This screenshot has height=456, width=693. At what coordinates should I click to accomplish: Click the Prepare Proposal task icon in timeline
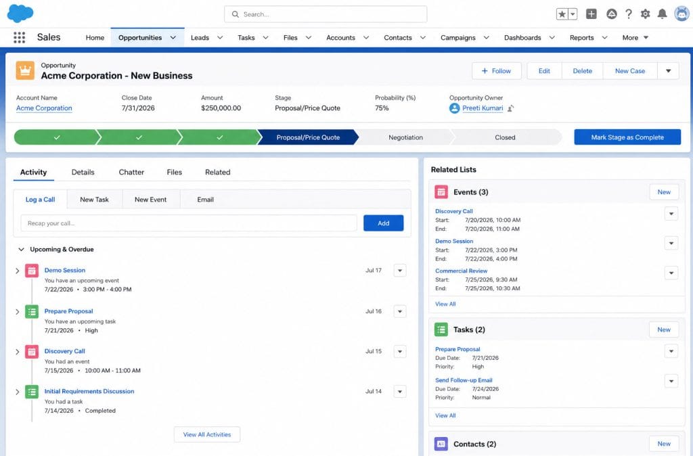tap(31, 311)
